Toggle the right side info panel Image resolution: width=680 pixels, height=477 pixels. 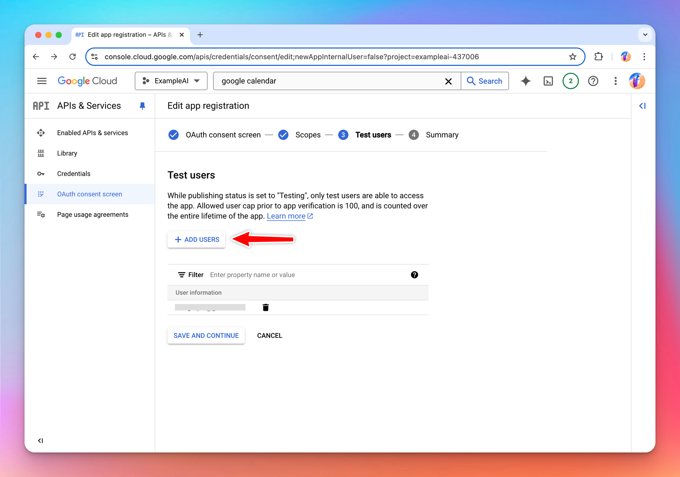(x=642, y=106)
